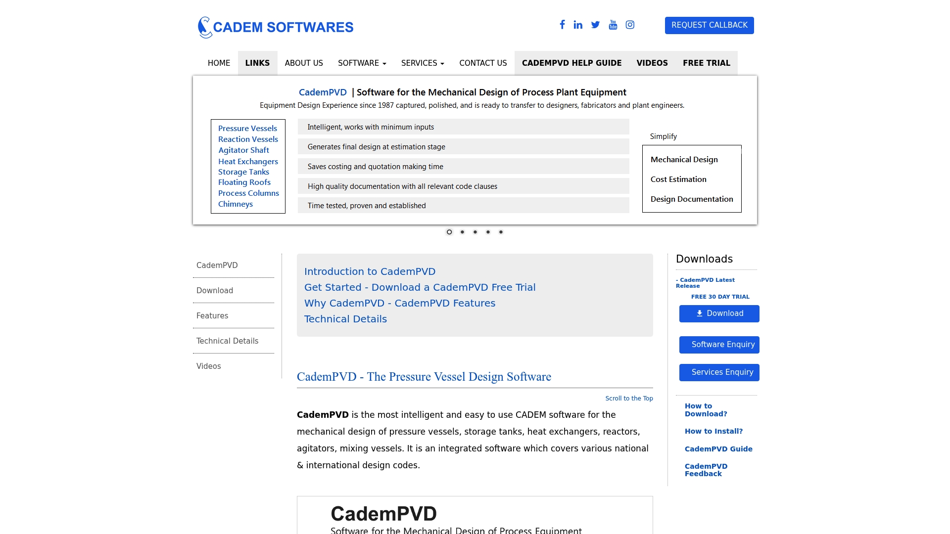Open CademPVD Feedback link
Screen dimensions: 950x534
pyautogui.click(x=706, y=470)
